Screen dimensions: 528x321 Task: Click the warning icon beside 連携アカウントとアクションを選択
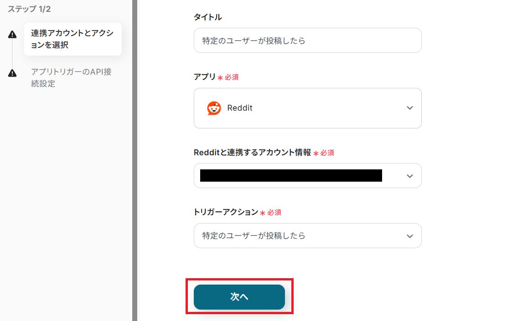pyautogui.click(x=12, y=35)
